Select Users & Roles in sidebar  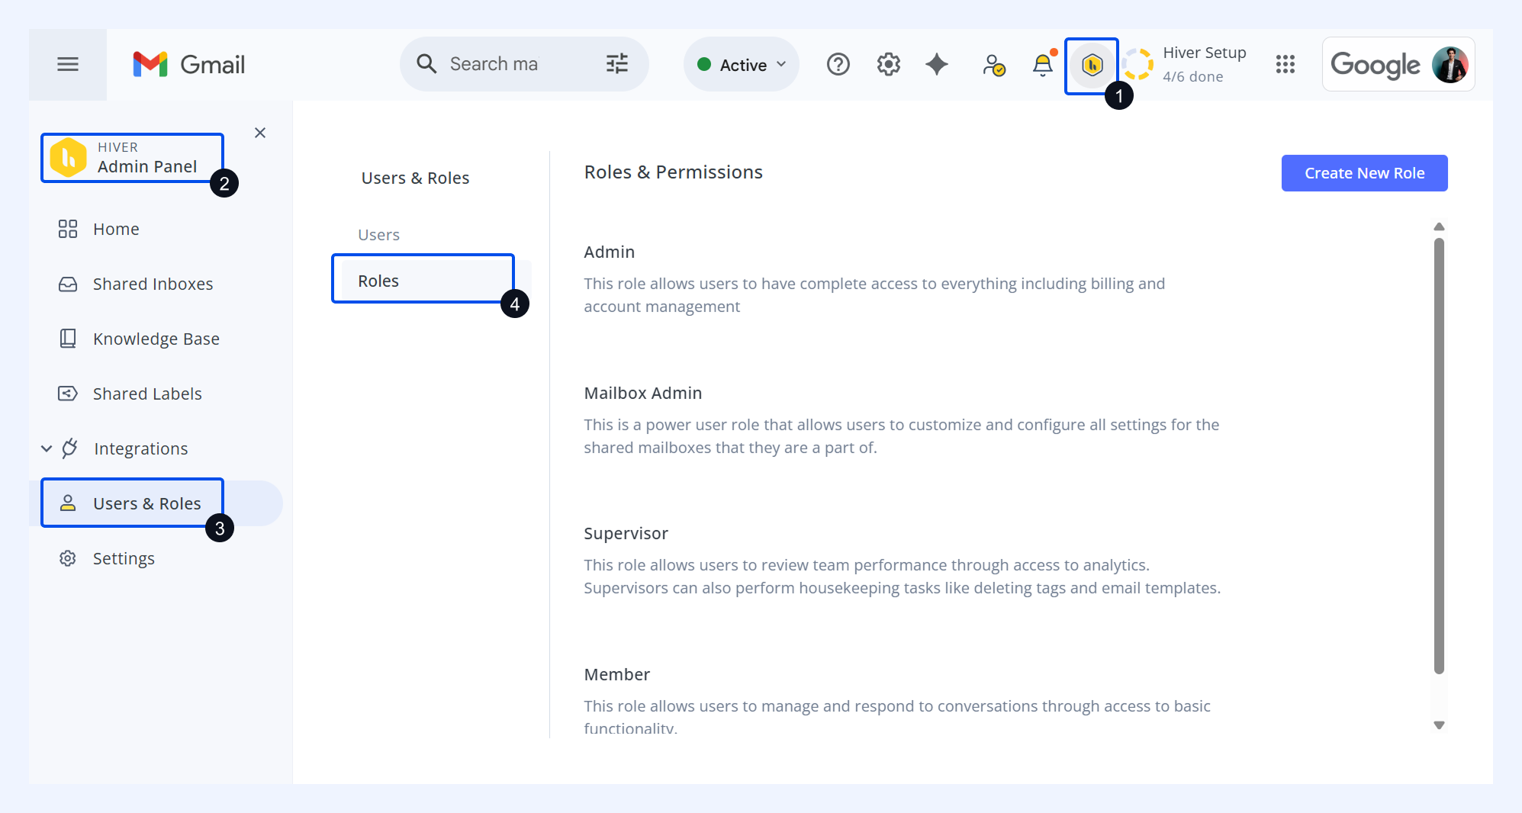point(156,503)
